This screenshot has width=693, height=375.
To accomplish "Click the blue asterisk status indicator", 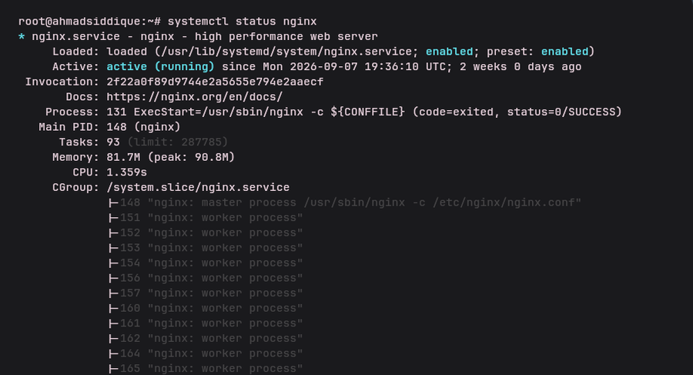I will 22,37.
